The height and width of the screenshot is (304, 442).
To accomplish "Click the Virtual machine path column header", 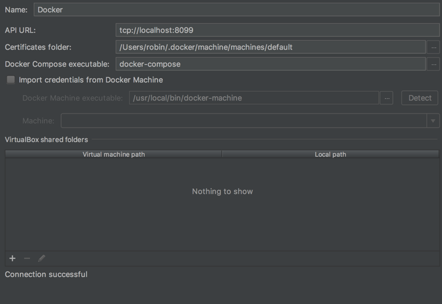I will 114,154.
